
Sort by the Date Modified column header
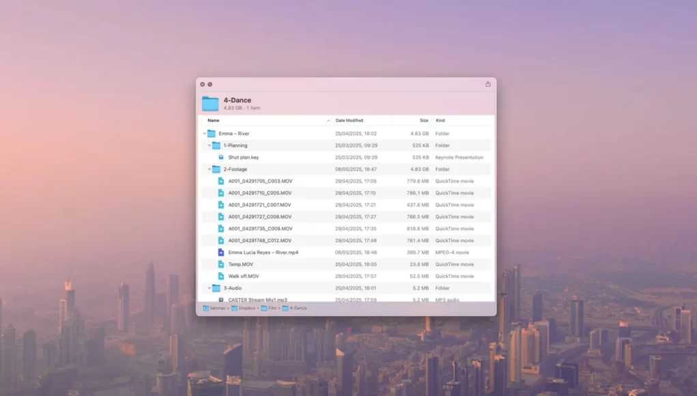click(x=350, y=121)
